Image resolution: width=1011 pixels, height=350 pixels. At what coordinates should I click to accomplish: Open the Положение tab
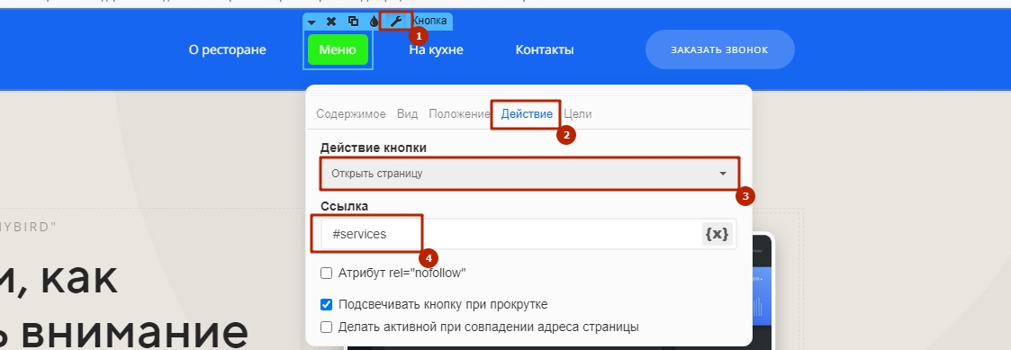(x=459, y=114)
